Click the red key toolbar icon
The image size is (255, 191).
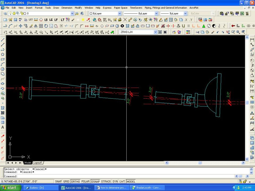[233, 26]
